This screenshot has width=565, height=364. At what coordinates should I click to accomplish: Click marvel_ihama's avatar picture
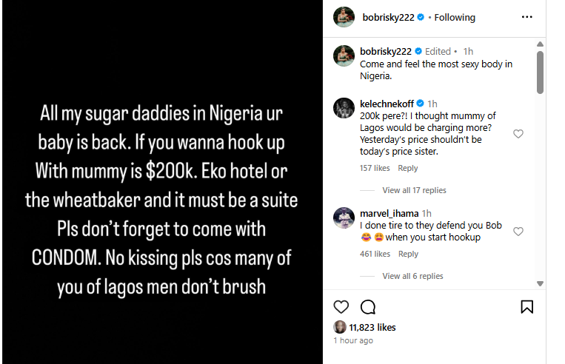click(x=344, y=218)
